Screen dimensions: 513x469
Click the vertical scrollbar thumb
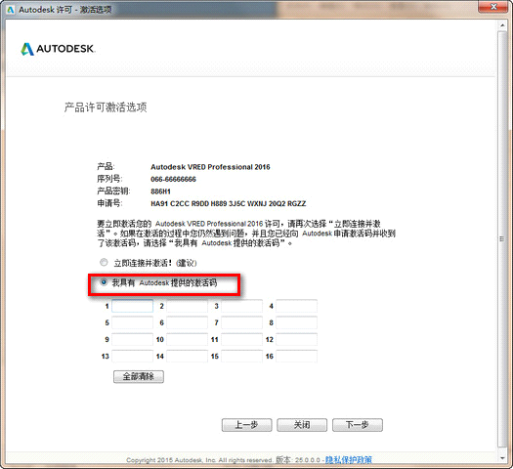[502, 239]
